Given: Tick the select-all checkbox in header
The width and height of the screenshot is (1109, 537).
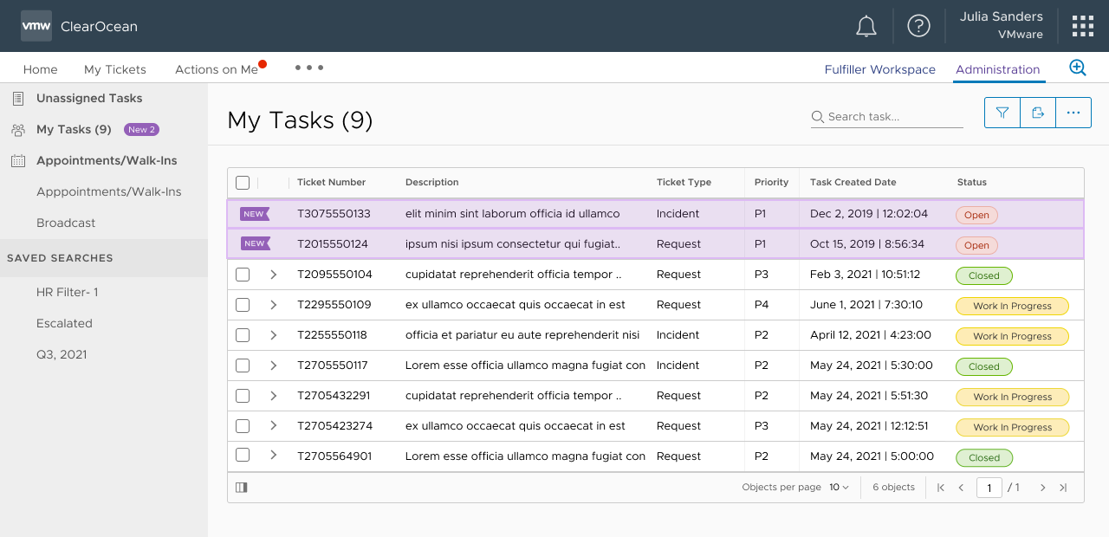Looking at the screenshot, I should 243,183.
